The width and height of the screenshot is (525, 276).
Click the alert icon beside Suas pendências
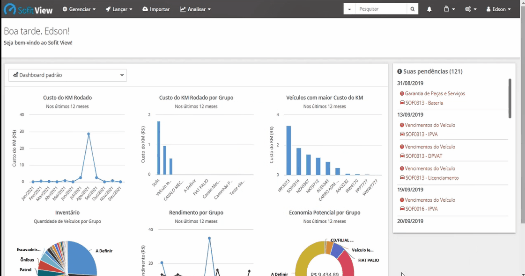[399, 71]
